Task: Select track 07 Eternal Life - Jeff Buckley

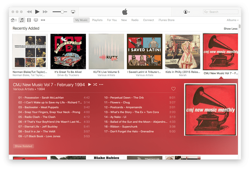Action: click(54, 127)
